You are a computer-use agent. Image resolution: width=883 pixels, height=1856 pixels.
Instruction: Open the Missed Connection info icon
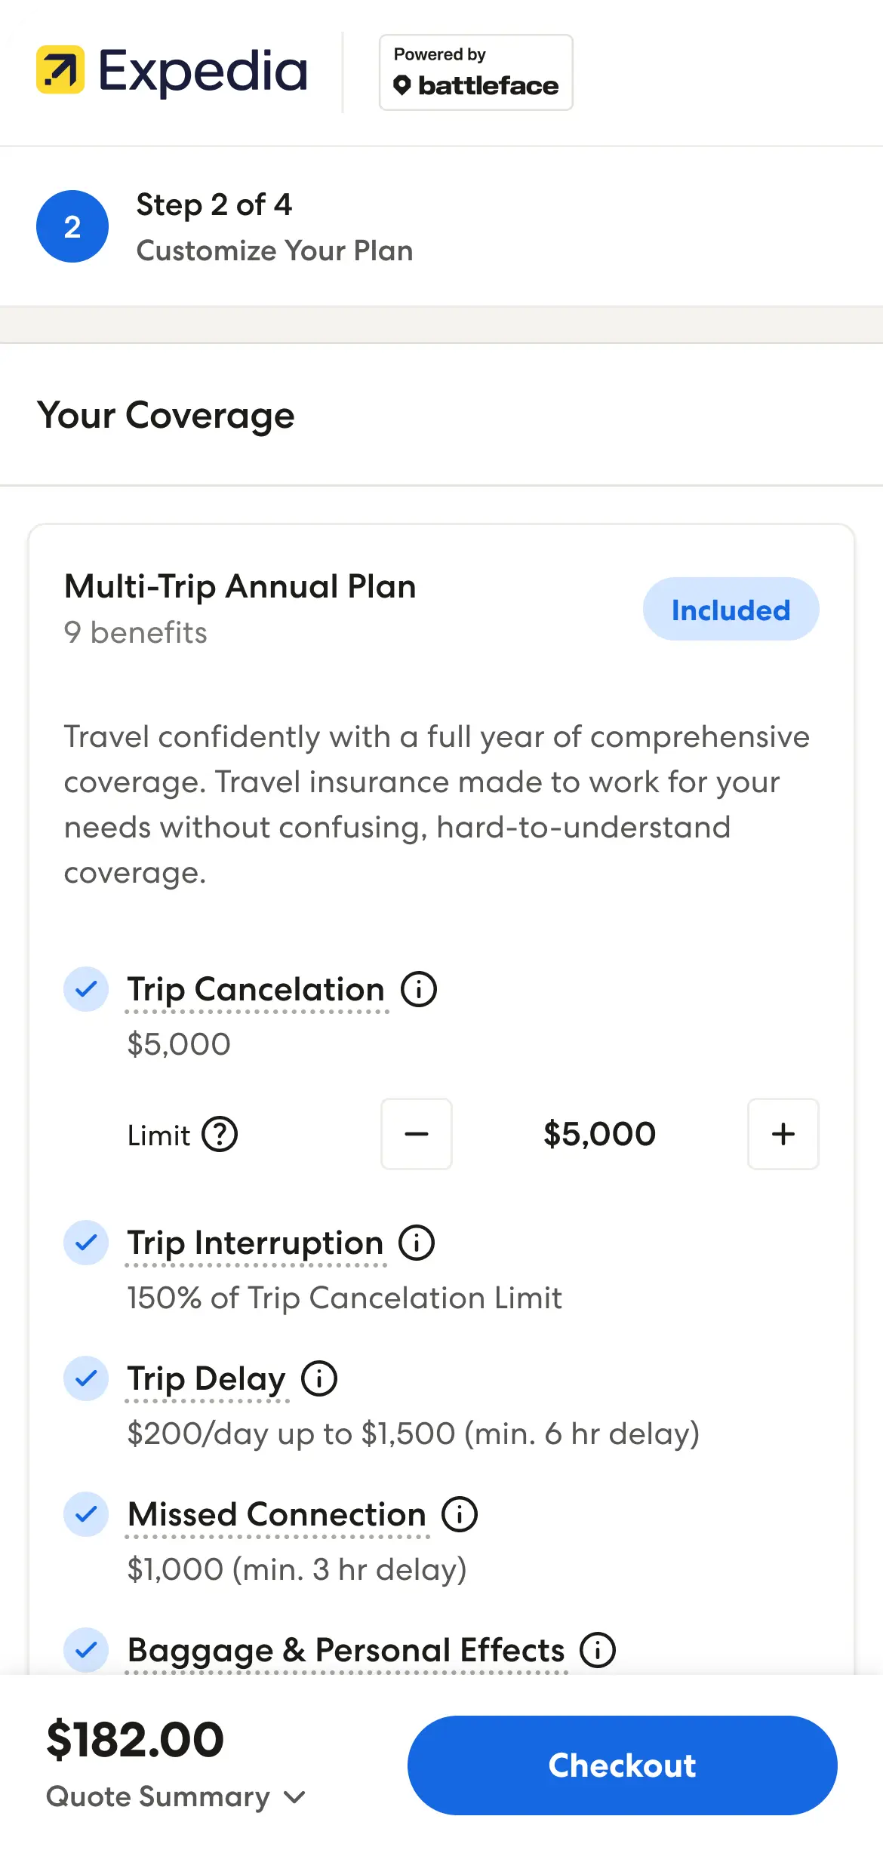[x=460, y=1514]
